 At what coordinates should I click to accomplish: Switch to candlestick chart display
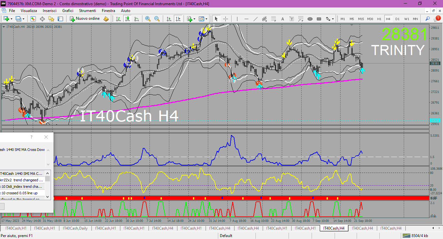coord(127,19)
